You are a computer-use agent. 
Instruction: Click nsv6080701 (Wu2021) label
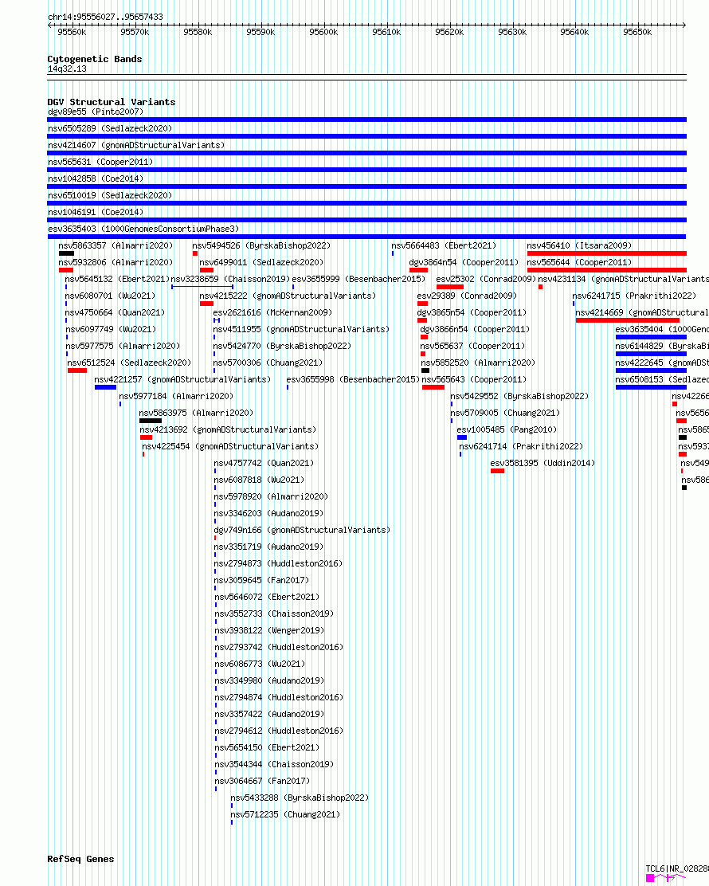(x=110, y=296)
